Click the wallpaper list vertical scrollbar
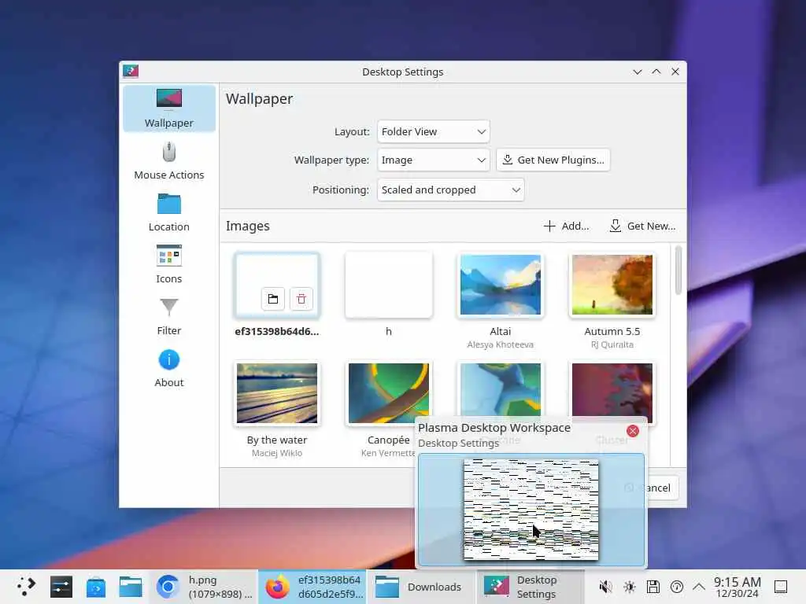The height and width of the screenshot is (604, 806). pos(678,271)
